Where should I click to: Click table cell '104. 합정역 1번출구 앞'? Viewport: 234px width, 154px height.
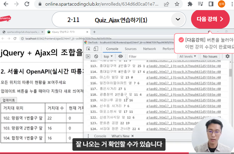[x=23, y=138]
